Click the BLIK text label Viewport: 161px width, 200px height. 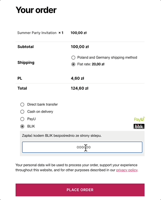pyautogui.click(x=31, y=126)
